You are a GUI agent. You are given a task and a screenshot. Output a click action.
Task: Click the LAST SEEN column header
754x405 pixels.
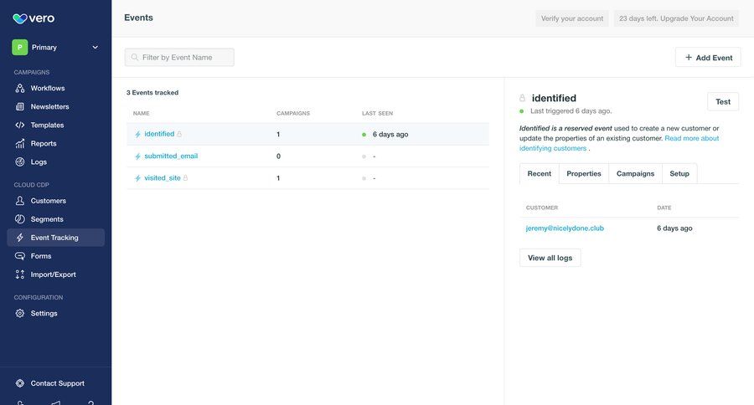378,113
